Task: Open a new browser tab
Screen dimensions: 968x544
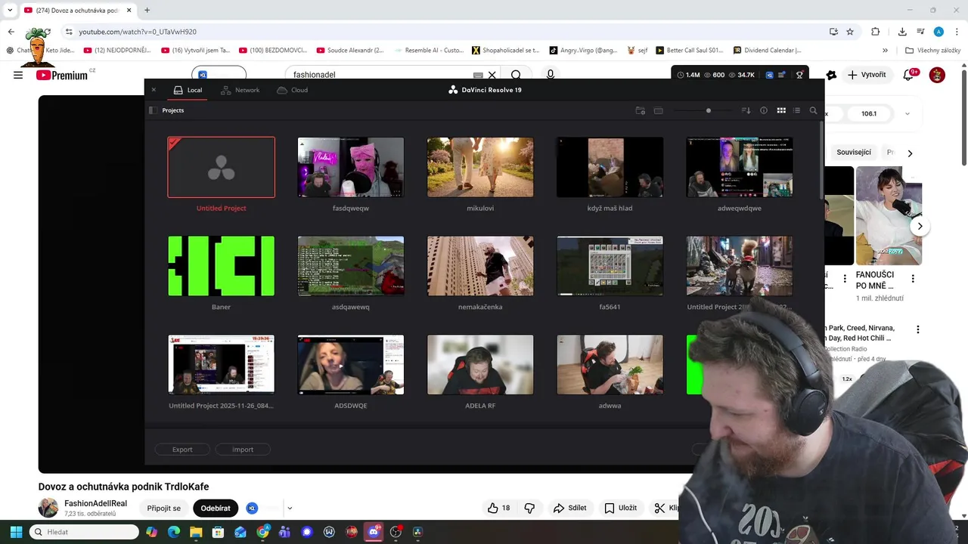Action: click(147, 10)
